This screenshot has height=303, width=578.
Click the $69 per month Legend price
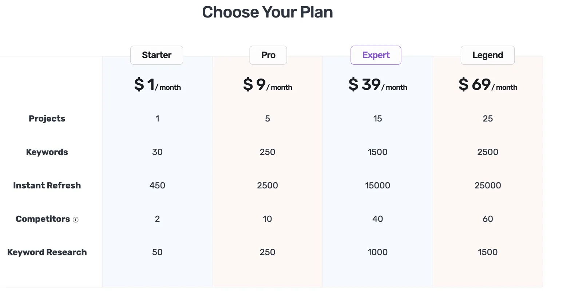[x=488, y=85]
